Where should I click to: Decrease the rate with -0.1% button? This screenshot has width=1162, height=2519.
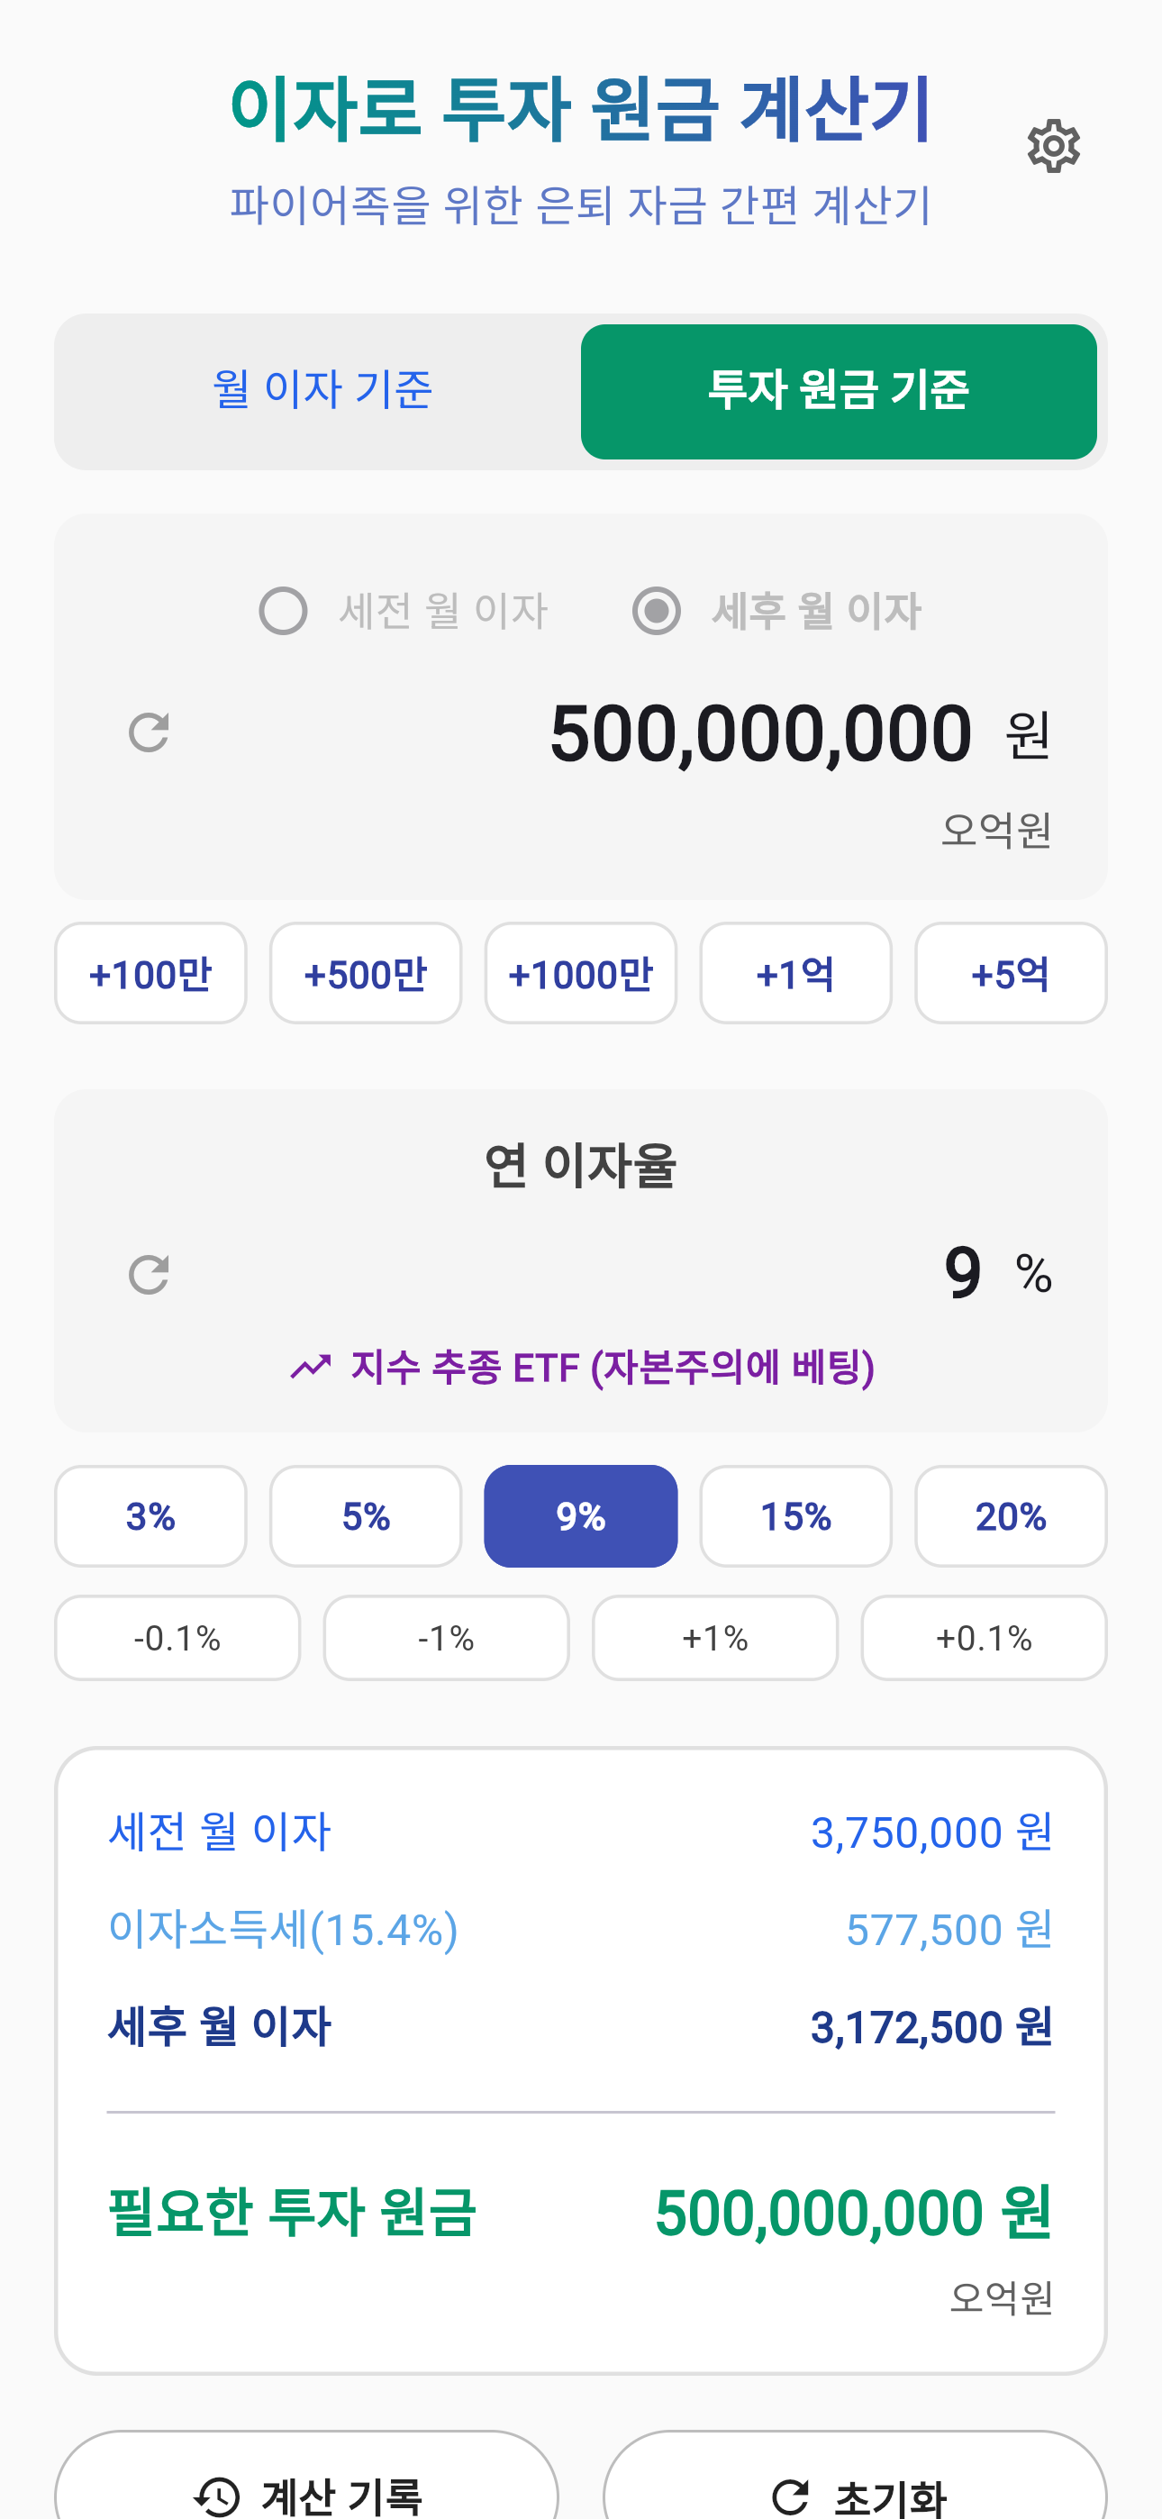[177, 1638]
